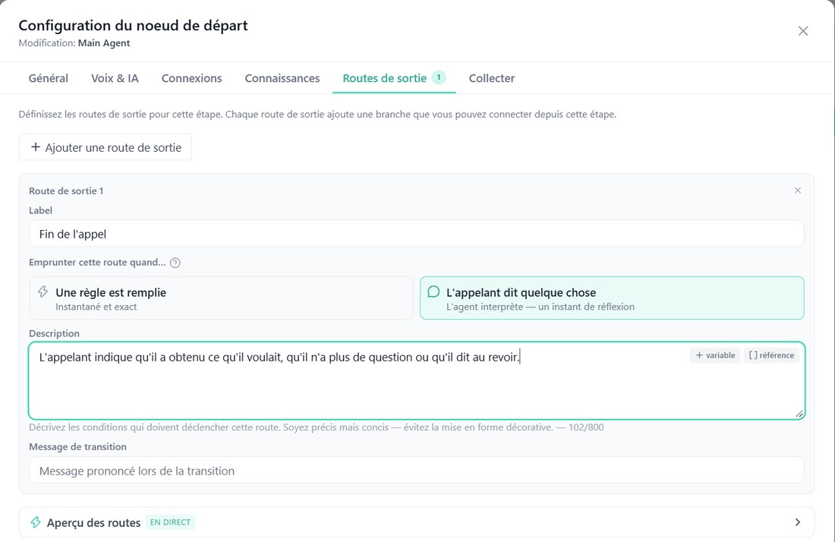The width and height of the screenshot is (835, 542).
Task: Select the Connaissances tab
Action: coord(282,78)
